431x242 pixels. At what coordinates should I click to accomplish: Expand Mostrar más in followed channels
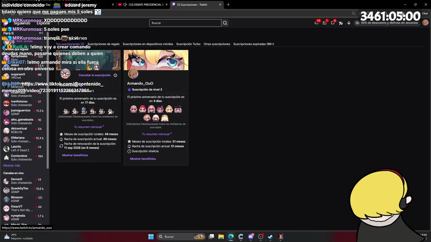[12, 166]
